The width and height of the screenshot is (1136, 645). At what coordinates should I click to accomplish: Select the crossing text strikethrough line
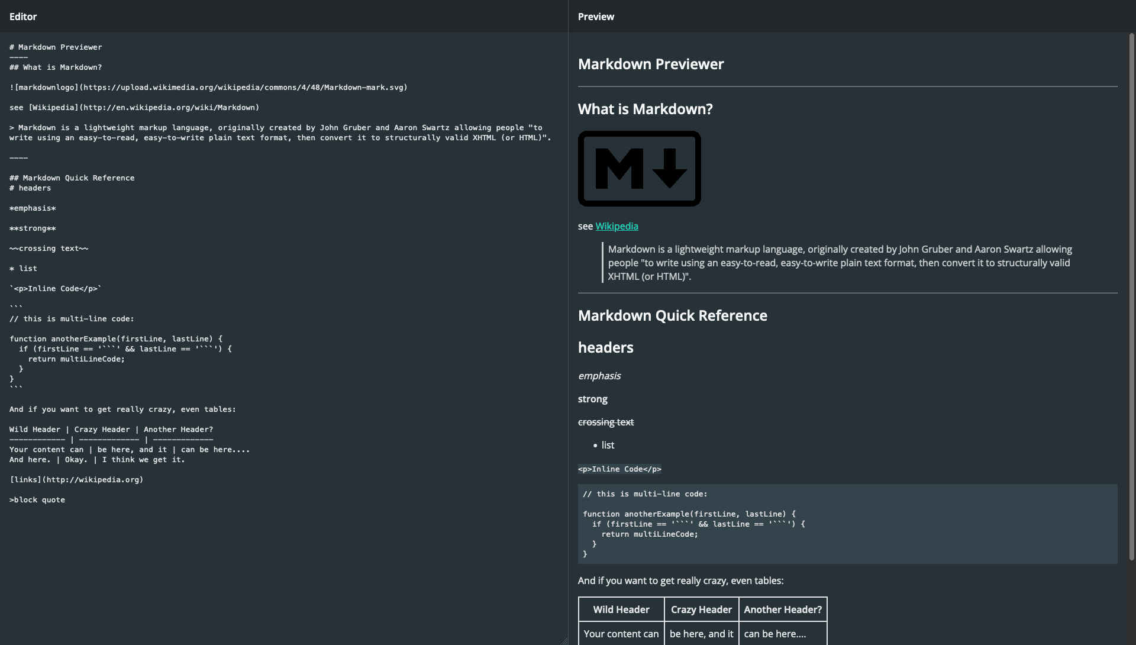click(606, 422)
